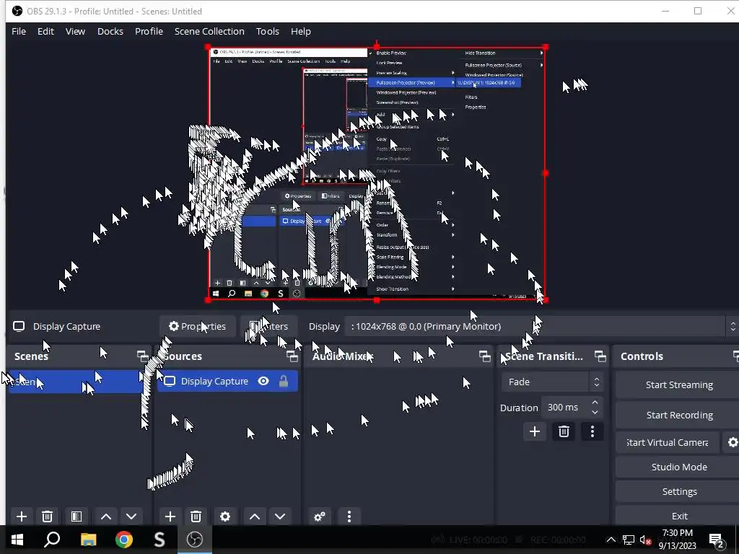This screenshot has height=554, width=739.
Task: Add a new source with plus icon
Action: (170, 516)
